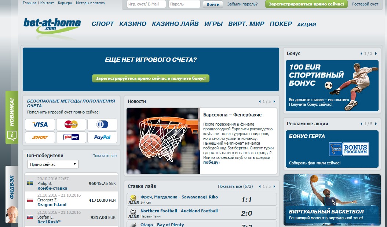The width and height of the screenshot is (387, 227).
Task: Open the Комби-ставка winner link
Action: point(52,188)
